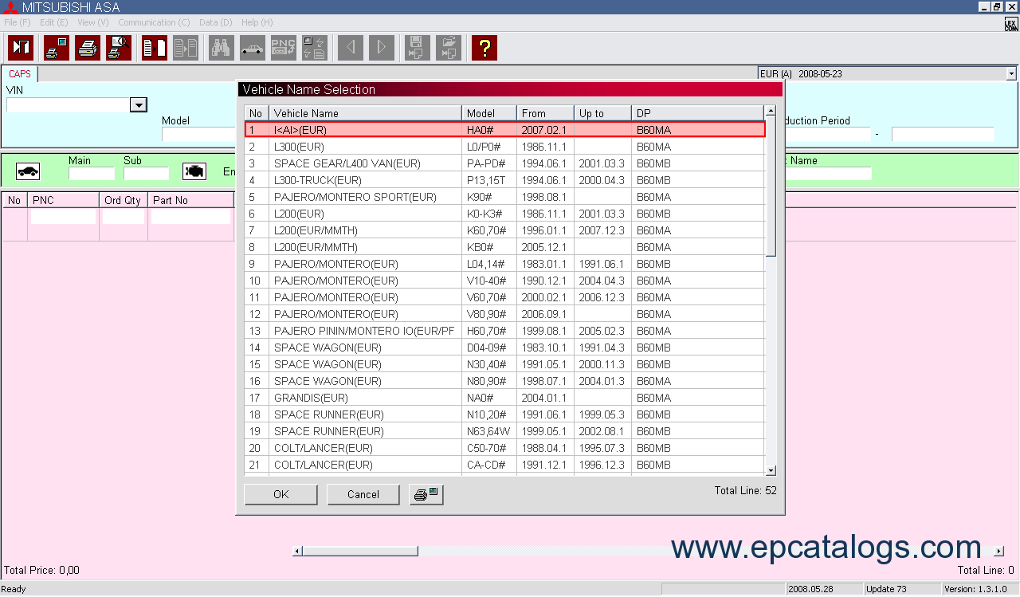The height and width of the screenshot is (597, 1020).
Task: Click the next right triangle toolbar icon
Action: (x=382, y=48)
